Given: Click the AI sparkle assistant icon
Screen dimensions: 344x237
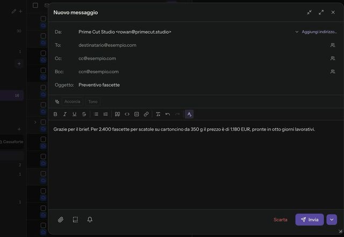Looking at the screenshot, I should coord(57,102).
